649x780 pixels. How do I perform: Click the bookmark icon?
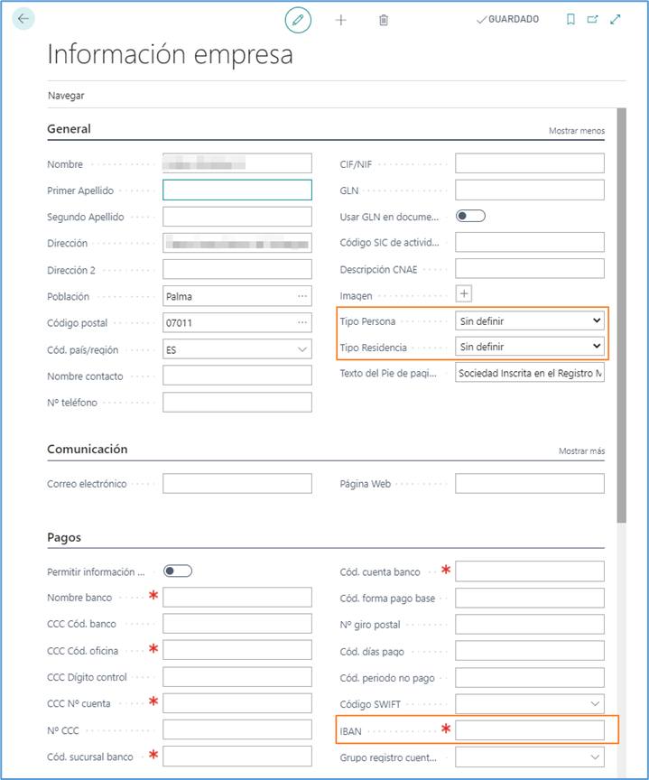[x=570, y=19]
